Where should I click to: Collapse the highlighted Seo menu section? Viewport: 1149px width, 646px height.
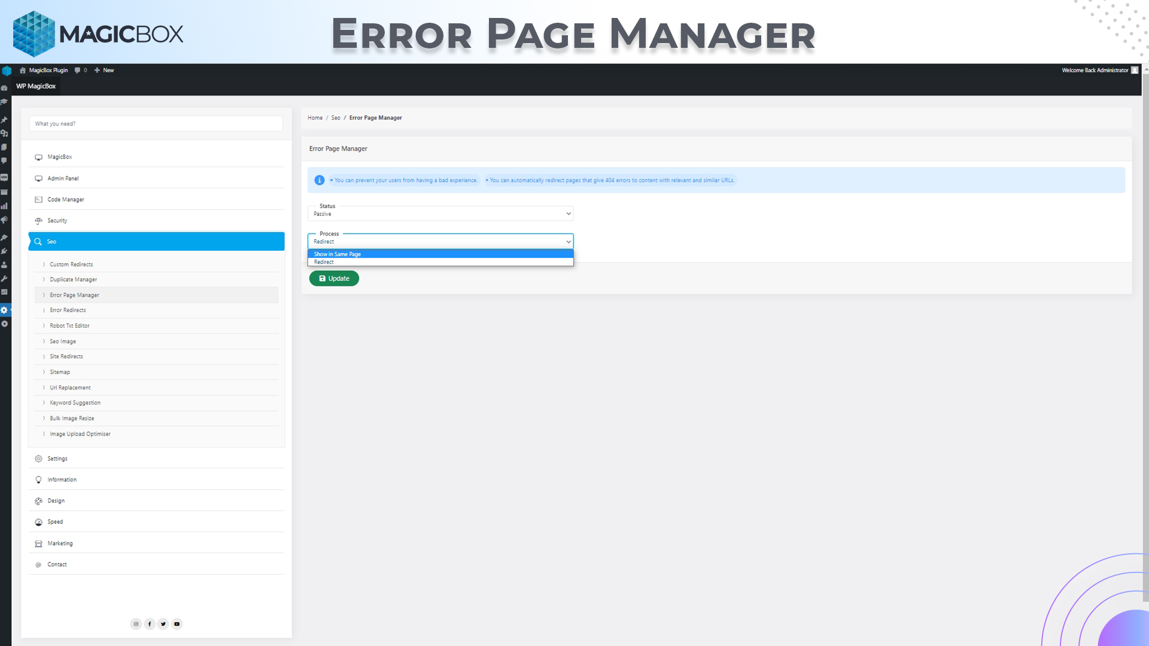pyautogui.click(x=156, y=242)
